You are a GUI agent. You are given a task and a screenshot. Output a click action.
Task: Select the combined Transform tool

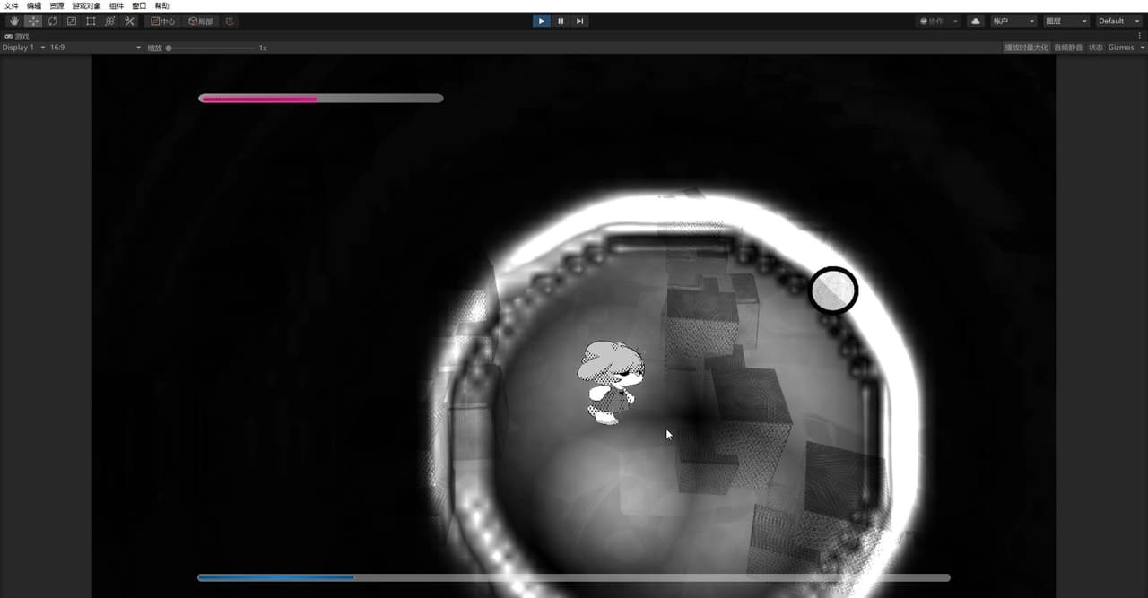point(110,21)
